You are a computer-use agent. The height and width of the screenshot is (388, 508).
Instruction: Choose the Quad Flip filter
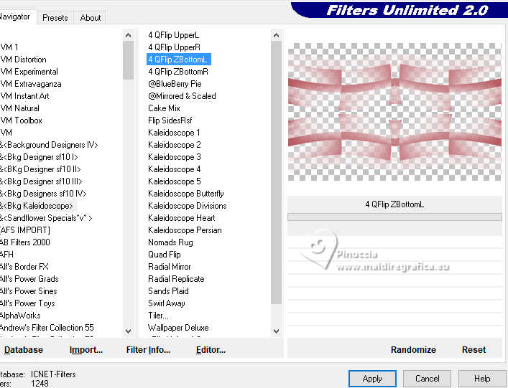[165, 255]
